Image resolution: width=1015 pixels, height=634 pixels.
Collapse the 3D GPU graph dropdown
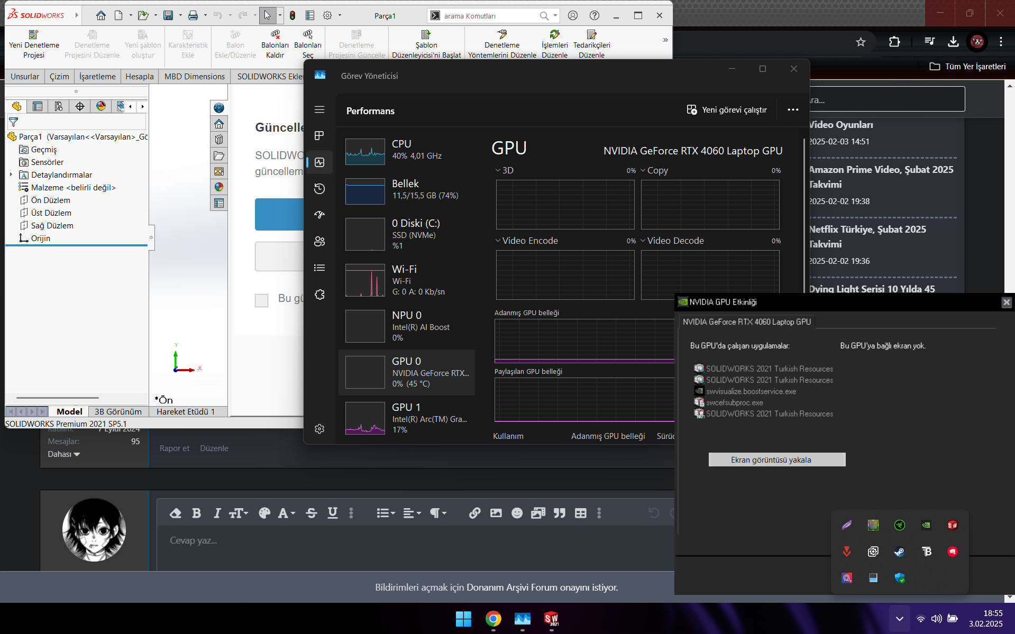pyautogui.click(x=498, y=170)
